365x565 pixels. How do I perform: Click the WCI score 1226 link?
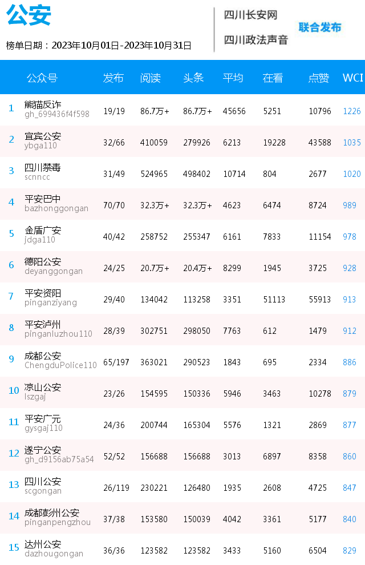click(x=352, y=111)
